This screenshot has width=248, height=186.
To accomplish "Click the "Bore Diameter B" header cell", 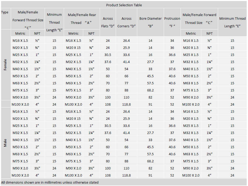I will (x=150, y=22).
